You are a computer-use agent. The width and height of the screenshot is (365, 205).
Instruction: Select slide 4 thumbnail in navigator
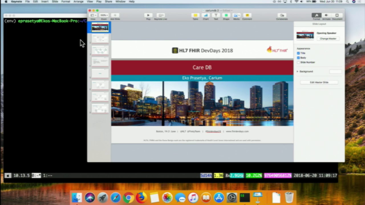coord(100,62)
